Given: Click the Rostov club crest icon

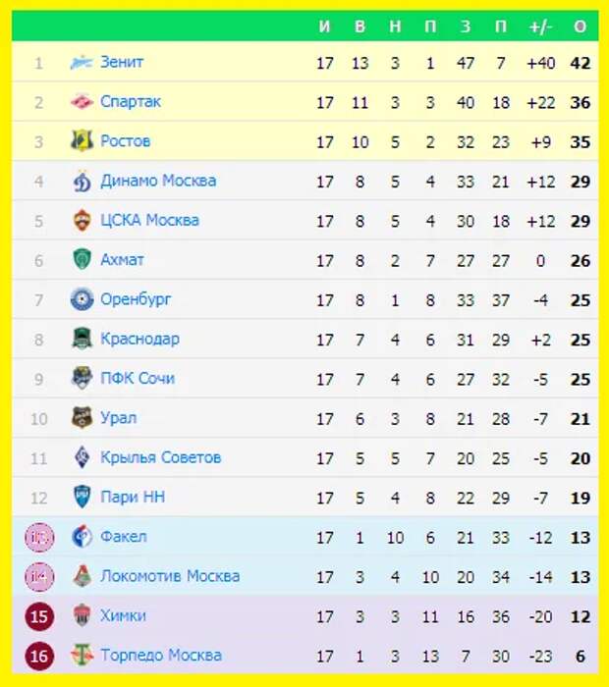Looking at the screenshot, I should point(82,141).
